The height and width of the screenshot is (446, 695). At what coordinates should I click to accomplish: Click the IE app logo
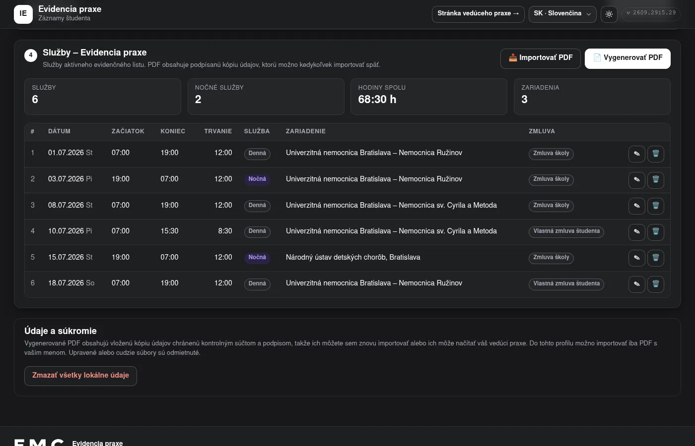(23, 14)
